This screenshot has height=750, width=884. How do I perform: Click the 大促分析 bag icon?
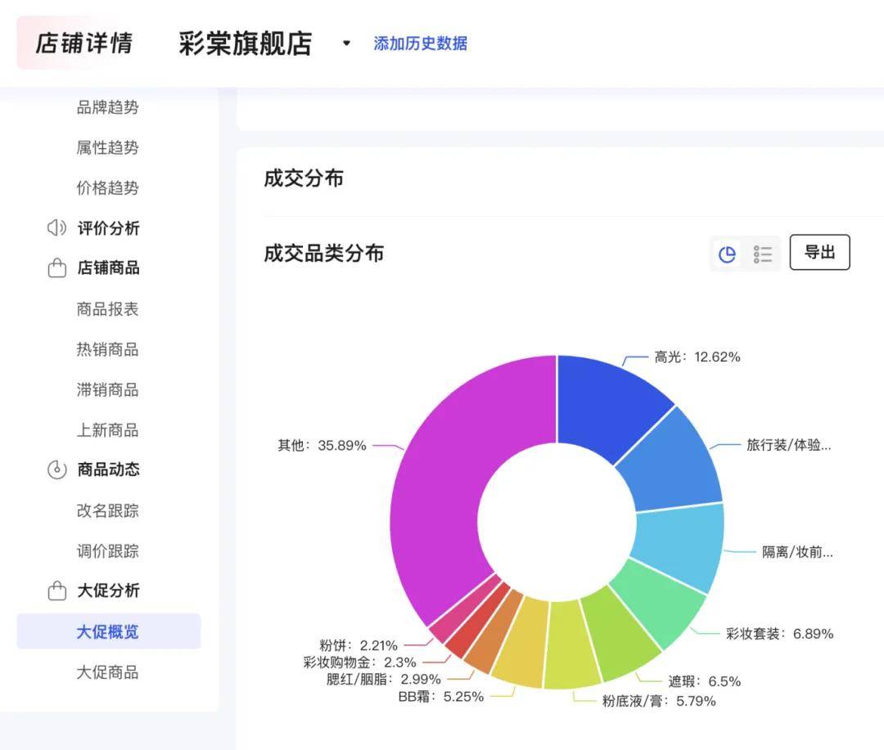(x=57, y=591)
